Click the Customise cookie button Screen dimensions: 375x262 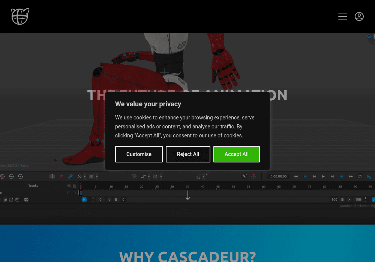139,154
